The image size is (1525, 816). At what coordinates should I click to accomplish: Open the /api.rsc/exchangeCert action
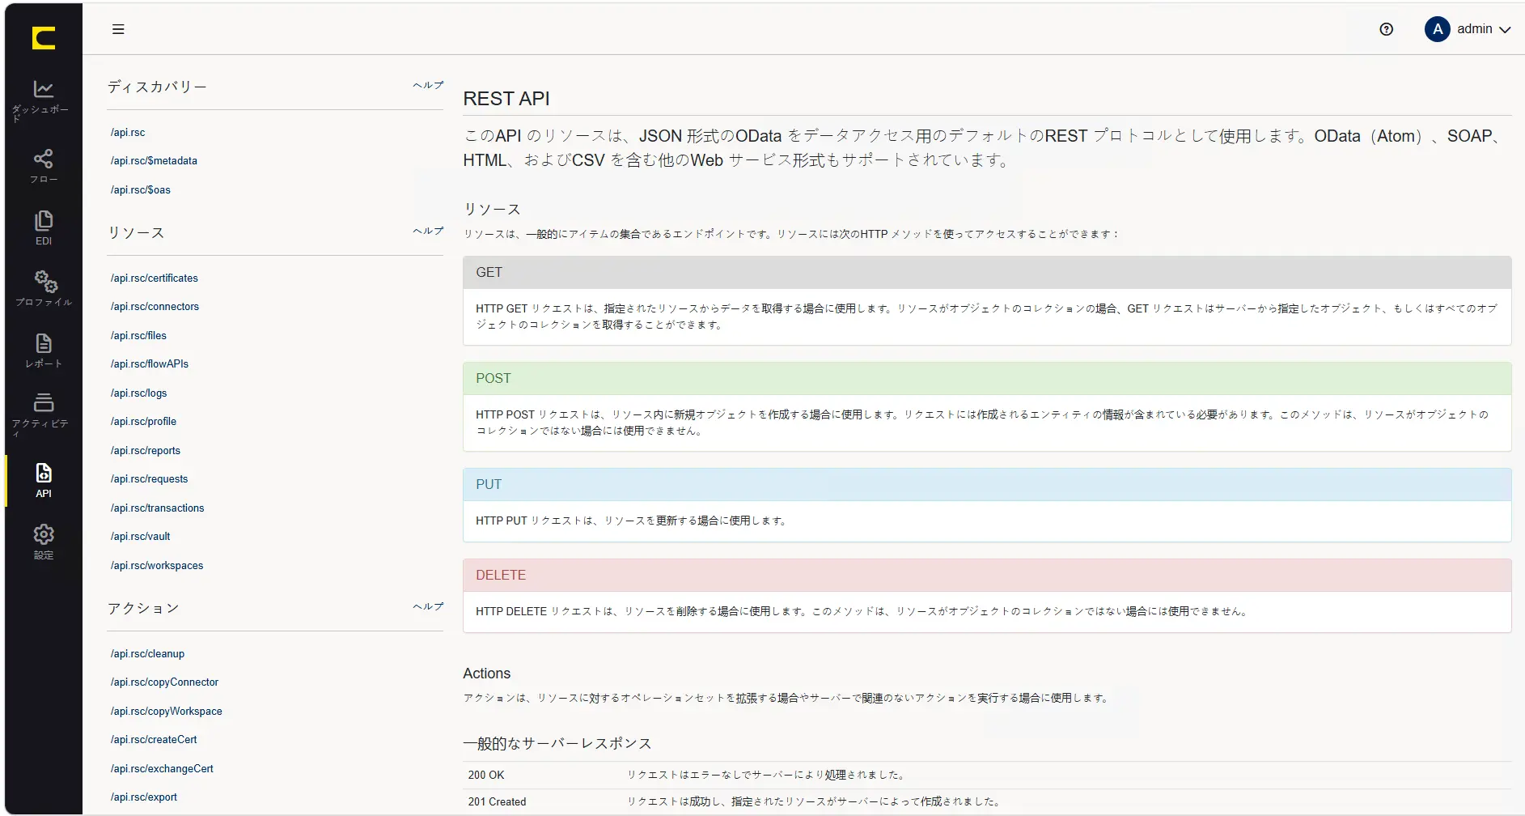pyautogui.click(x=162, y=768)
